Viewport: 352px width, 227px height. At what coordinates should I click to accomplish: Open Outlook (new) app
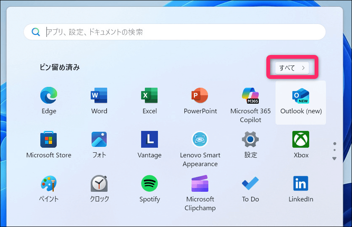click(301, 96)
